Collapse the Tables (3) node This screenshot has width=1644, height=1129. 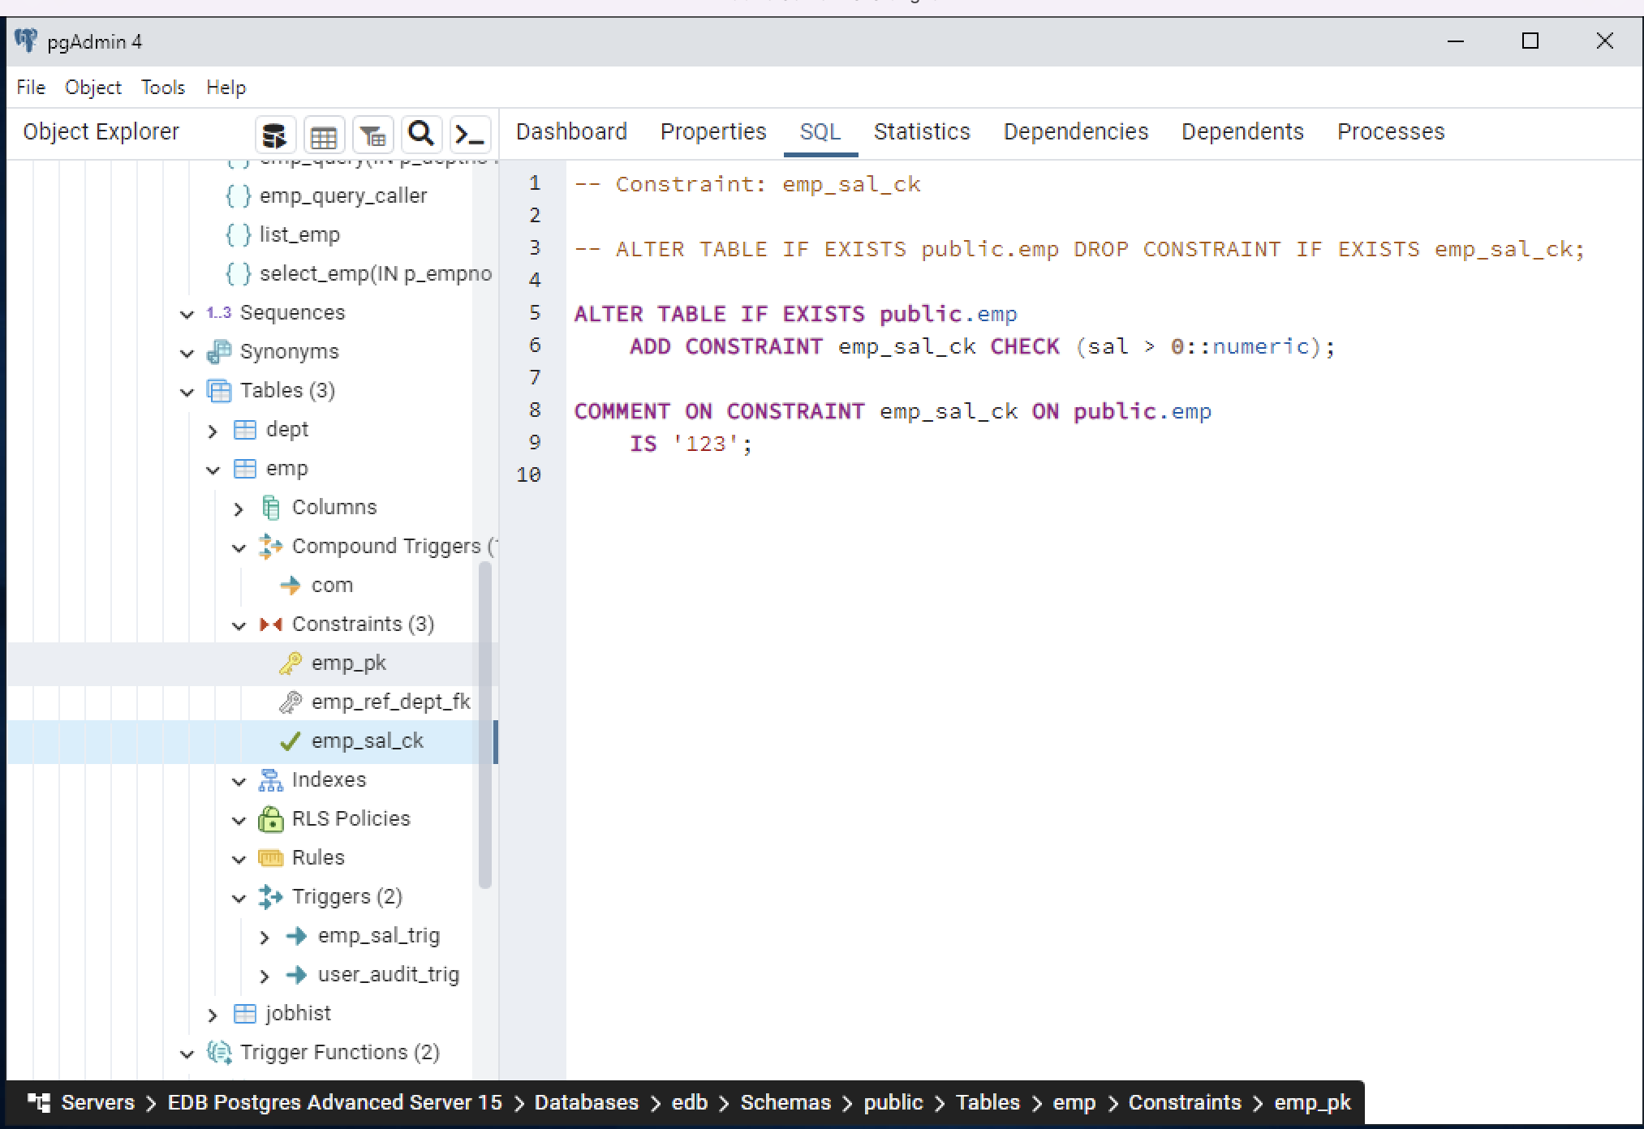click(187, 392)
